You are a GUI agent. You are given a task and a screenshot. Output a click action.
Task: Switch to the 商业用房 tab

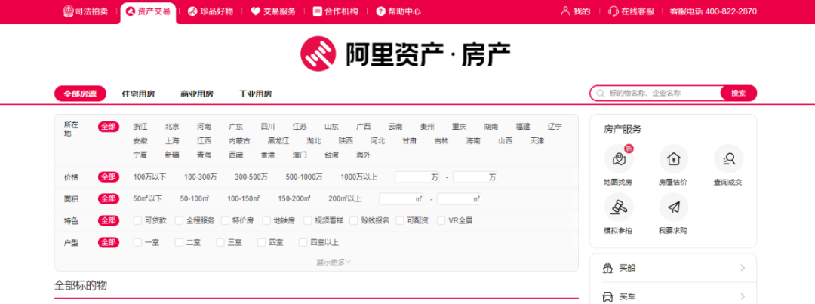coord(196,94)
